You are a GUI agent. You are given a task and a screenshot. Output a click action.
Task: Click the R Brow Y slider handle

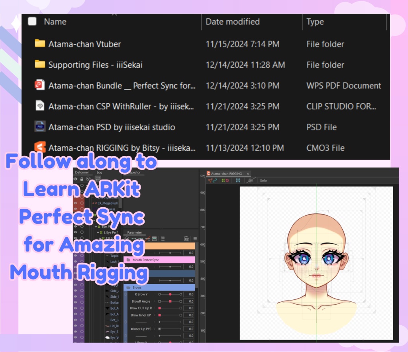(170, 295)
